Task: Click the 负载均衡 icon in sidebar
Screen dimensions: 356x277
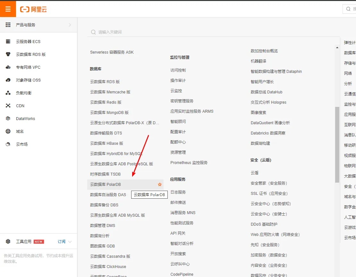Action: (8, 93)
